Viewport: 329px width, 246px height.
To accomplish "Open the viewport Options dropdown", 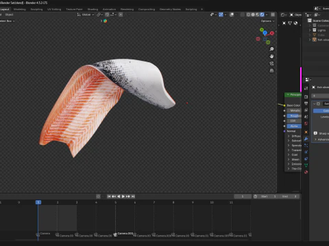I will (268, 21).
